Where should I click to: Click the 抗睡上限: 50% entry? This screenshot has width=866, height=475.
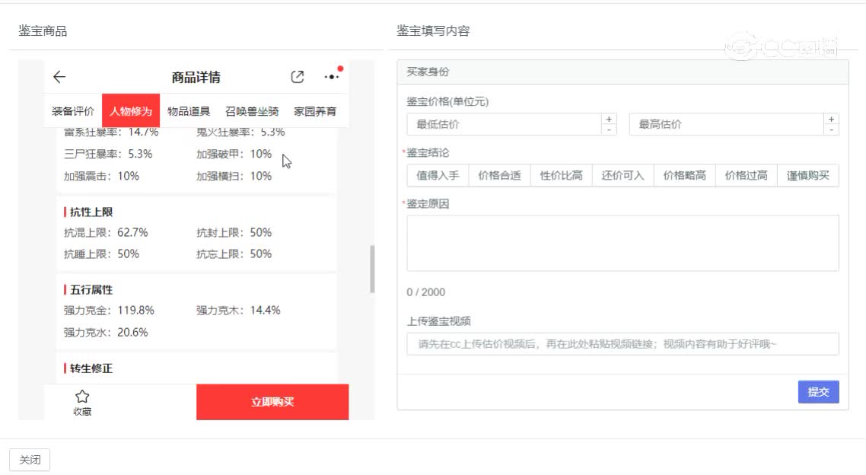point(101,254)
